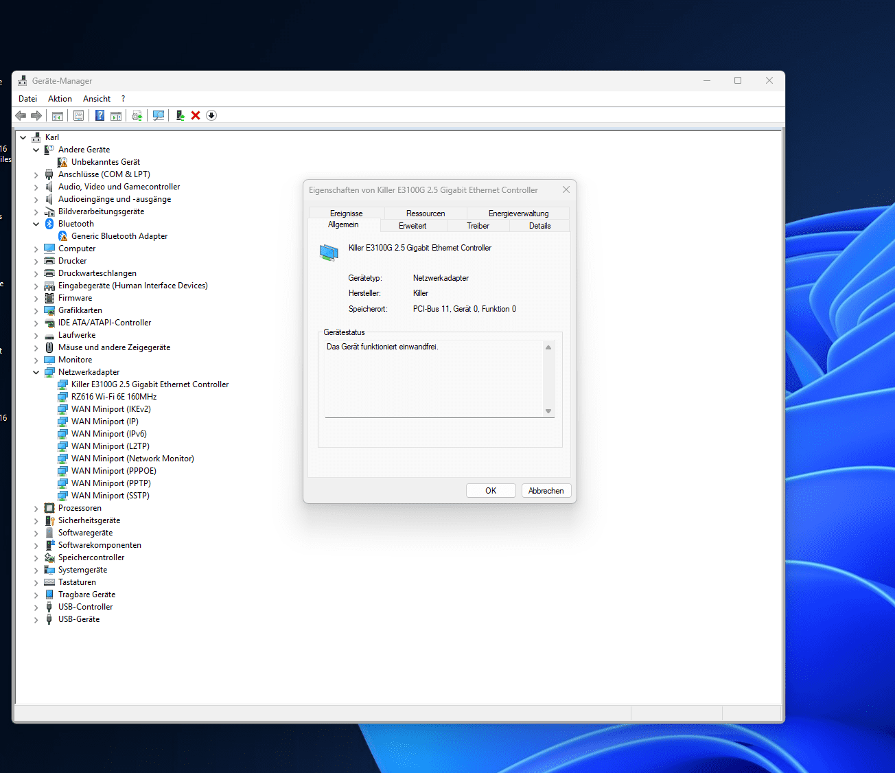Select WAN Miniport (PPPOE)

tap(114, 471)
